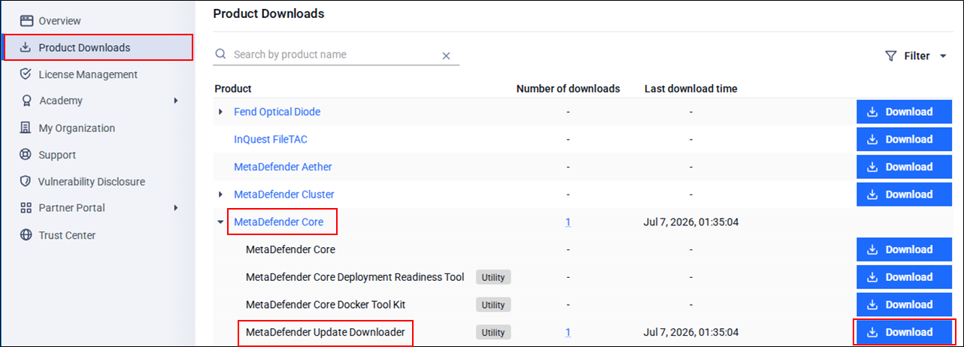Click the Vulnerability Disclosure shield icon
The height and width of the screenshot is (347, 964).
(26, 181)
